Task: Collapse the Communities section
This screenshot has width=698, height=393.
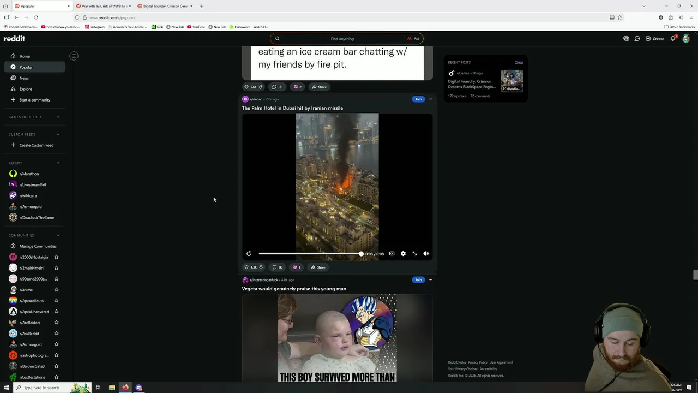Action: [58, 235]
